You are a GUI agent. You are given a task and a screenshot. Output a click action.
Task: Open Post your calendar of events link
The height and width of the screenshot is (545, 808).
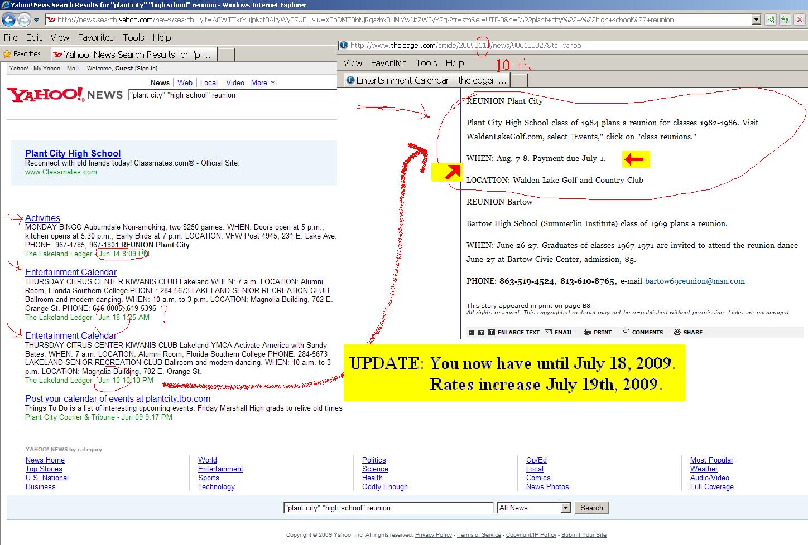pyautogui.click(x=118, y=398)
